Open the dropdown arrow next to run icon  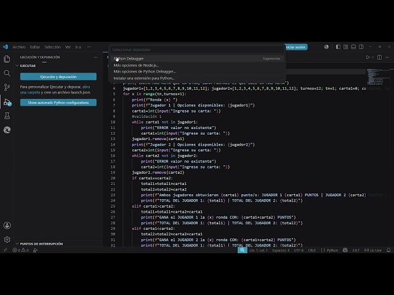coord(372,57)
